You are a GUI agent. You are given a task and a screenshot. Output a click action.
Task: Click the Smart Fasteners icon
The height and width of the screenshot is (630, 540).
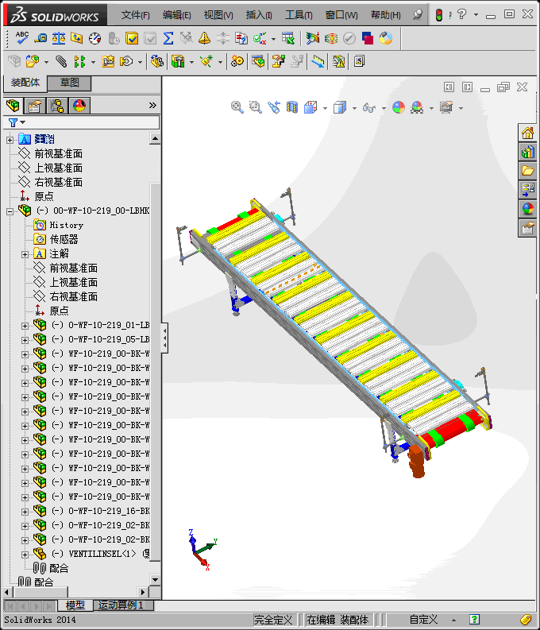pos(108,61)
